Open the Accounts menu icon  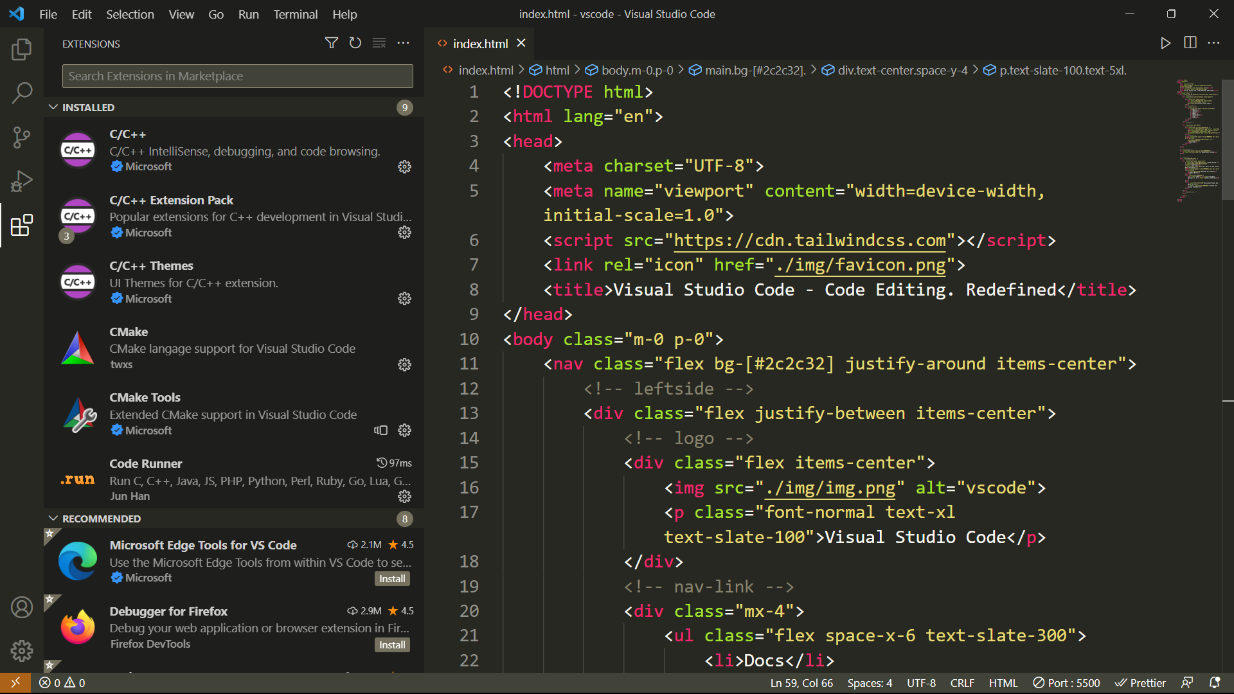pyautogui.click(x=22, y=607)
